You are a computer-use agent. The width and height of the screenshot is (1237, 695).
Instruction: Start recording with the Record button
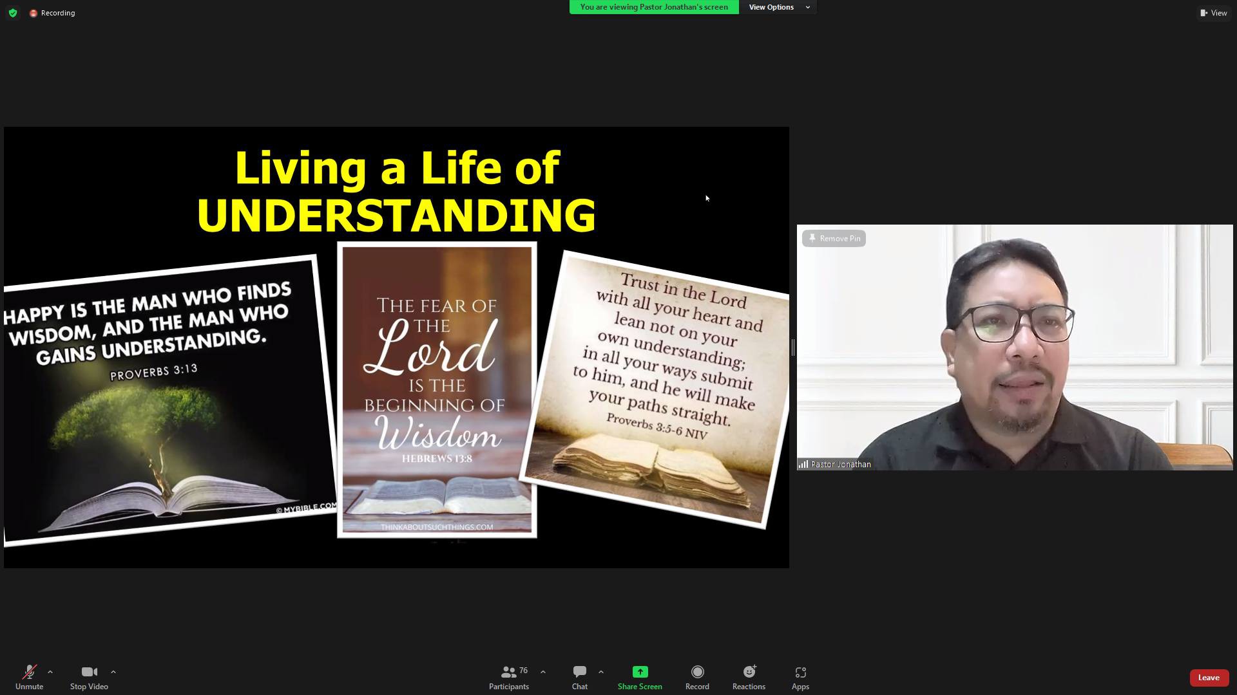coord(697,678)
